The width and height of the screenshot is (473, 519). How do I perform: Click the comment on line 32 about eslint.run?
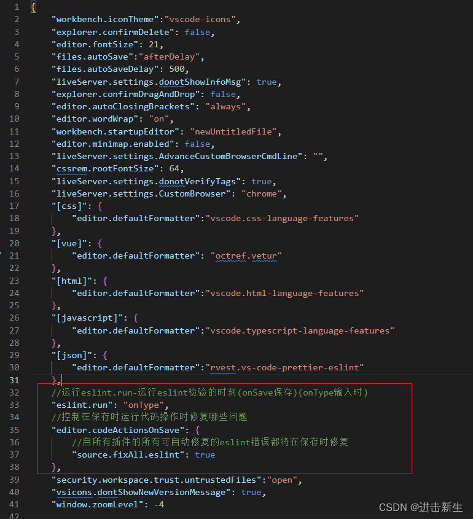coord(210,392)
